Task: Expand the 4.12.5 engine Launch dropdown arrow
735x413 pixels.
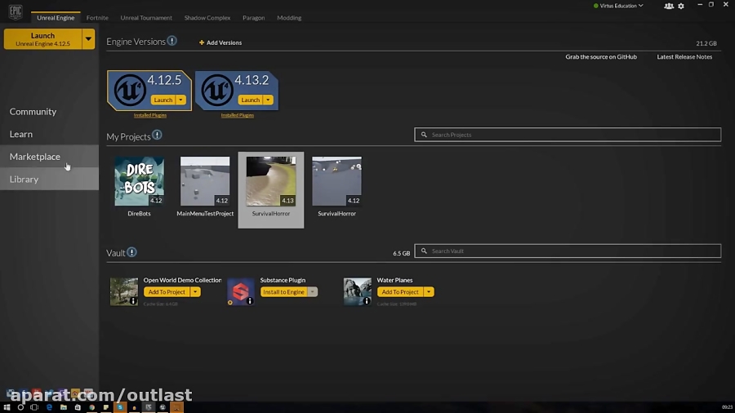Action: (x=181, y=100)
